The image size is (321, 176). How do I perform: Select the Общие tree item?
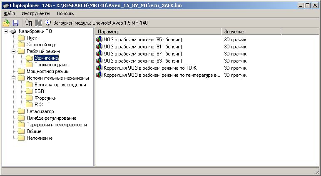click(x=34, y=131)
